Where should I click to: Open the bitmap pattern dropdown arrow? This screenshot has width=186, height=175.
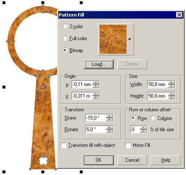click(129, 39)
